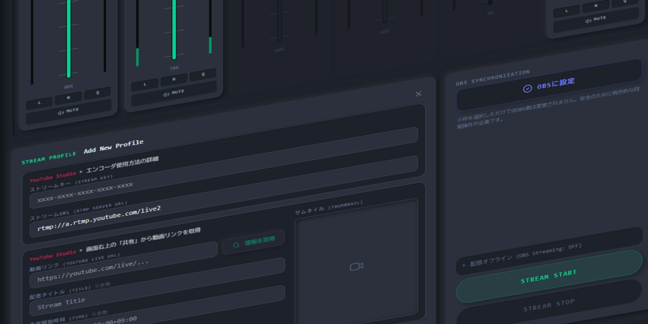Toggle L on the 70% channel
This screenshot has height=324, width=648.
point(145,84)
